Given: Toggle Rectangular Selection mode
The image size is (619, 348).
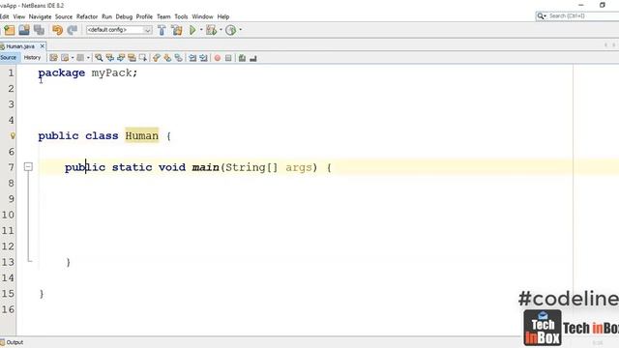Looking at the screenshot, I should click(143, 58).
